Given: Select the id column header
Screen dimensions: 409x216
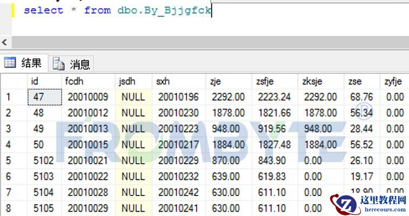Looking at the screenshot, I should pos(44,82).
